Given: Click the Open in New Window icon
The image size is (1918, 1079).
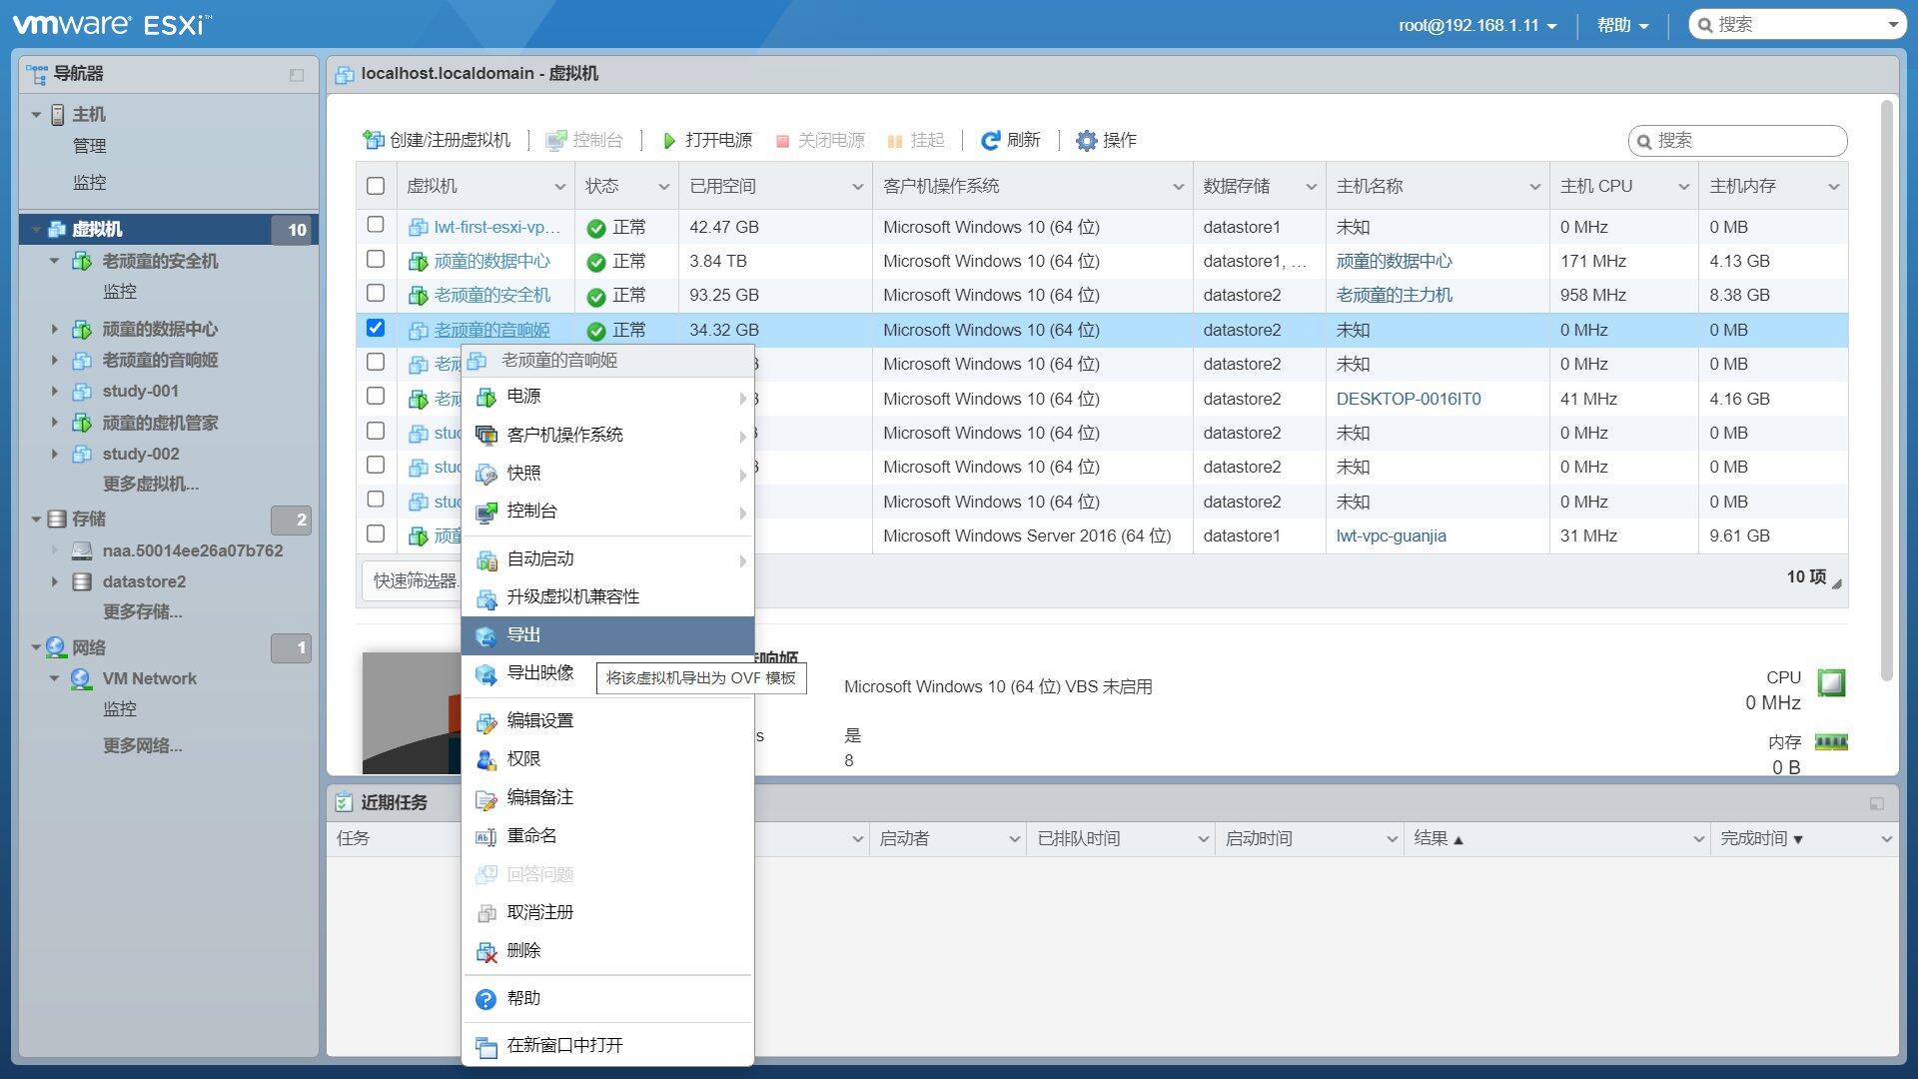Looking at the screenshot, I should [x=486, y=1046].
